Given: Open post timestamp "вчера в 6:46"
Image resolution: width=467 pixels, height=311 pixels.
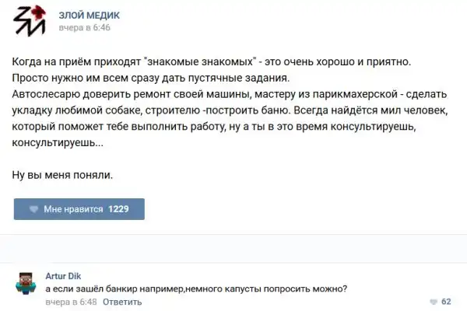Looking at the screenshot, I should coord(85,28).
